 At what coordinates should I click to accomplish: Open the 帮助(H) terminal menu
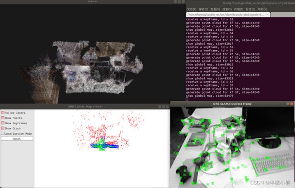click(x=262, y=9)
